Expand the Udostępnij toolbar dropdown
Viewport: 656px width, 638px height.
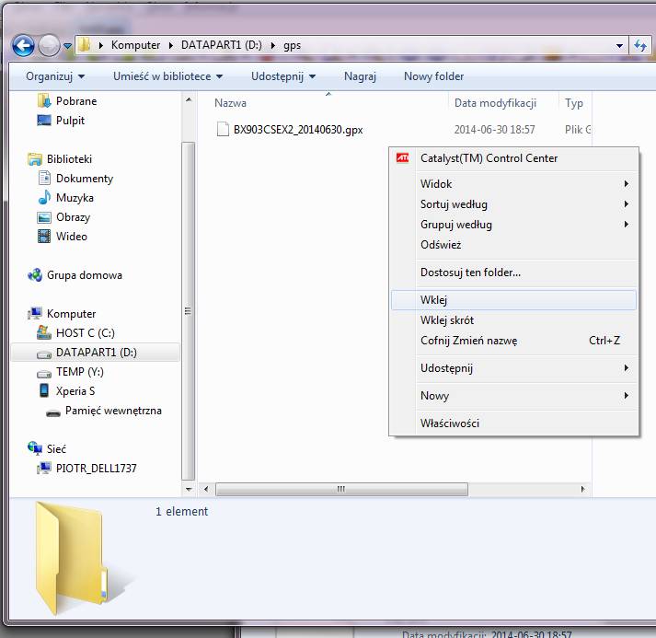click(282, 76)
